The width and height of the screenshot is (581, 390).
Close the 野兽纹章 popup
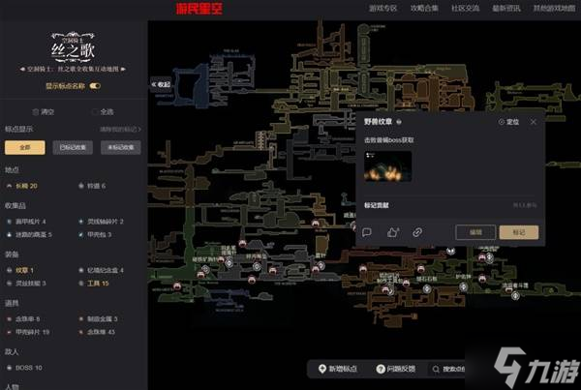coord(534,122)
